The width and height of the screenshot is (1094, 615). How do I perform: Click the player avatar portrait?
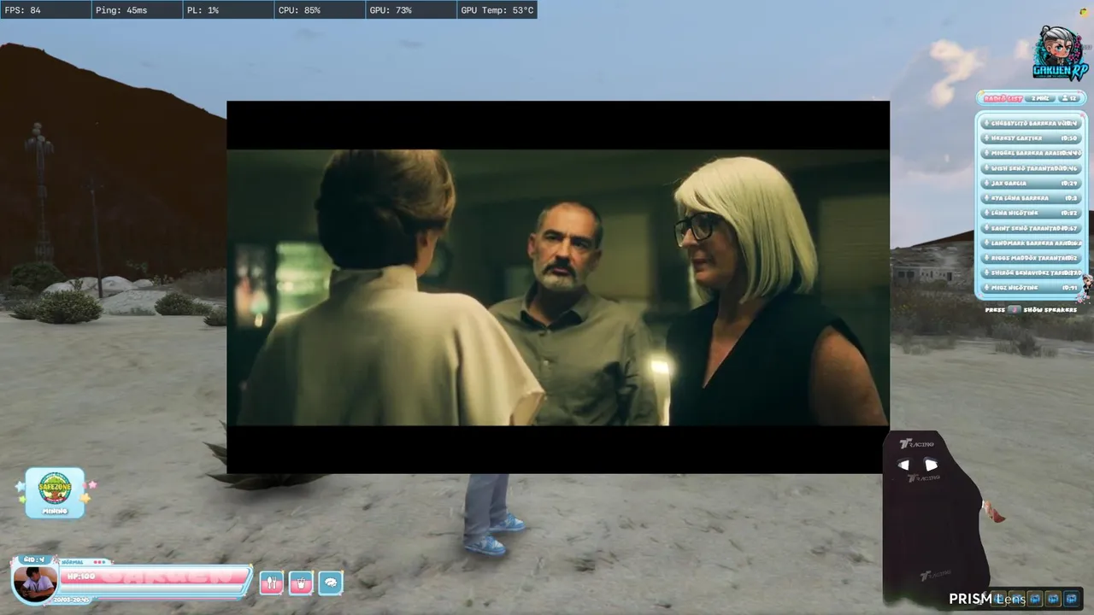pyautogui.click(x=36, y=585)
